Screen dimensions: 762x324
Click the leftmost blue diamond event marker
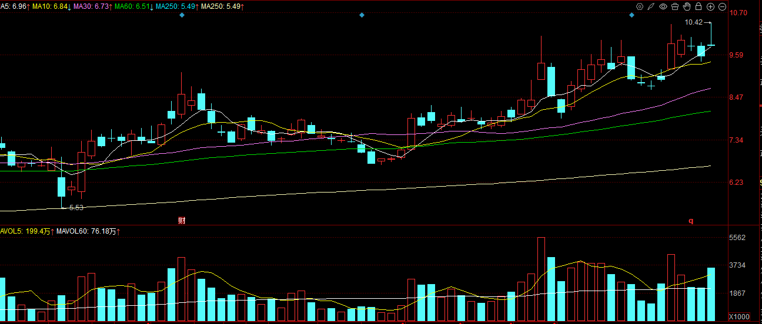[182, 15]
